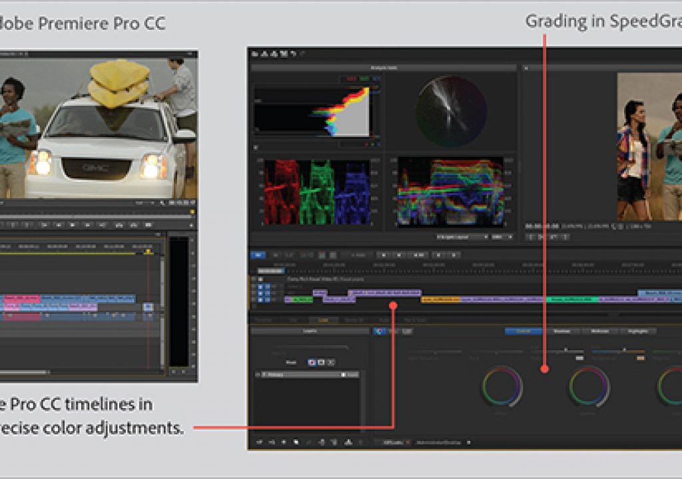Click the duplicate icon in SpeedGrade's bottom toolbar
The image size is (682, 479).
pyautogui.click(x=296, y=442)
